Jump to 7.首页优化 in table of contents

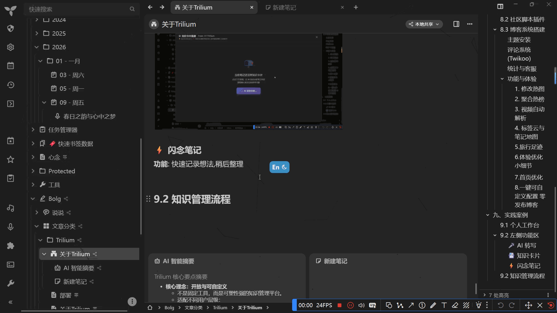pos(529,177)
